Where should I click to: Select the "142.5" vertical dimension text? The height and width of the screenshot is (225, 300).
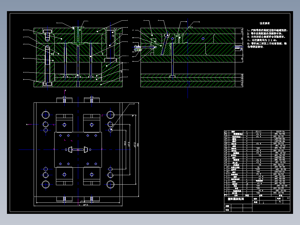coord(135,145)
